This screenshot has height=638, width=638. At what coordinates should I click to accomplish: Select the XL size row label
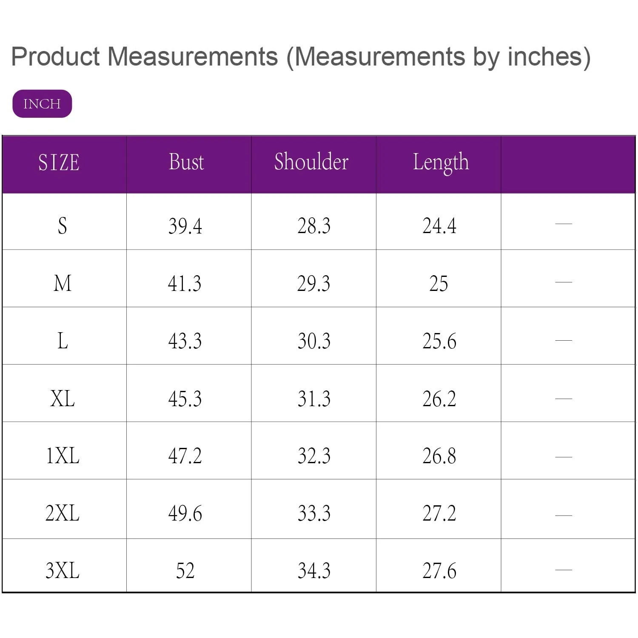coord(63,399)
